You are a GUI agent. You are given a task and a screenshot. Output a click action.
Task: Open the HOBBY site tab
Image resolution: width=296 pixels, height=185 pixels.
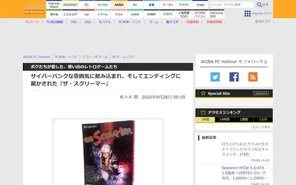(151, 14)
